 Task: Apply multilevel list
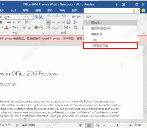pos(64,17)
